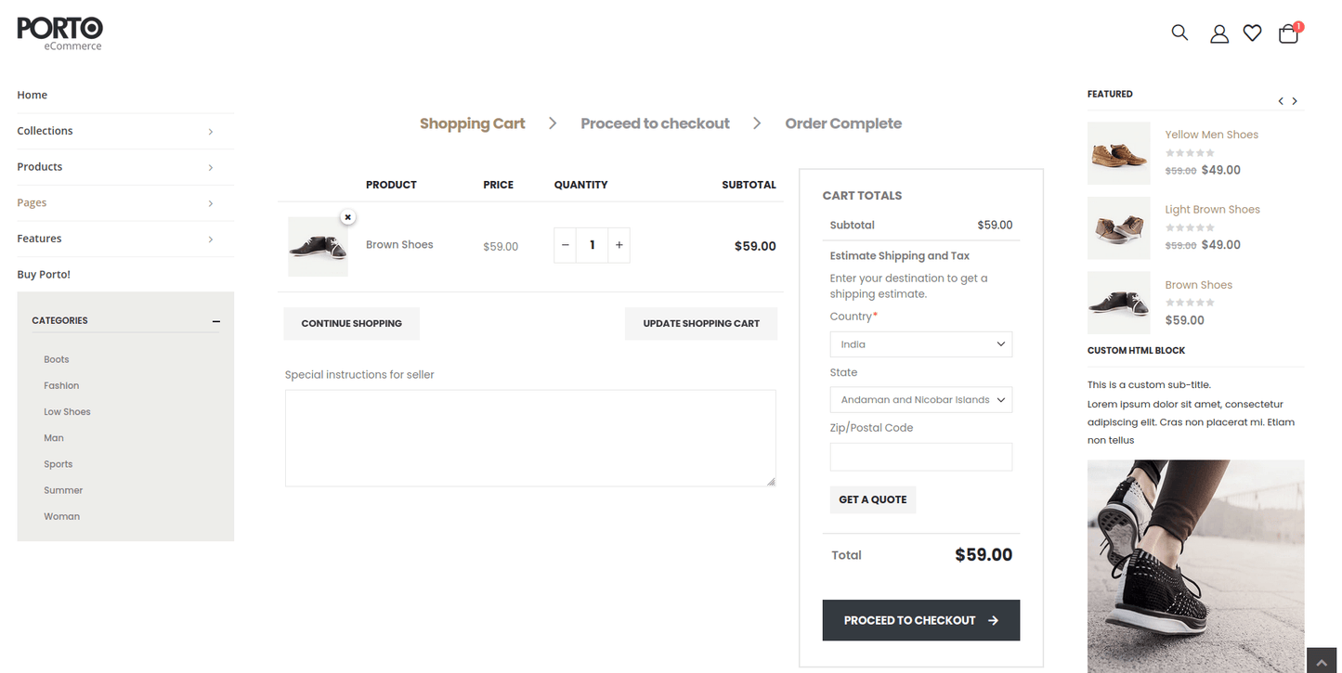Open the wishlist heart icon
1342x673 pixels.
tap(1252, 33)
